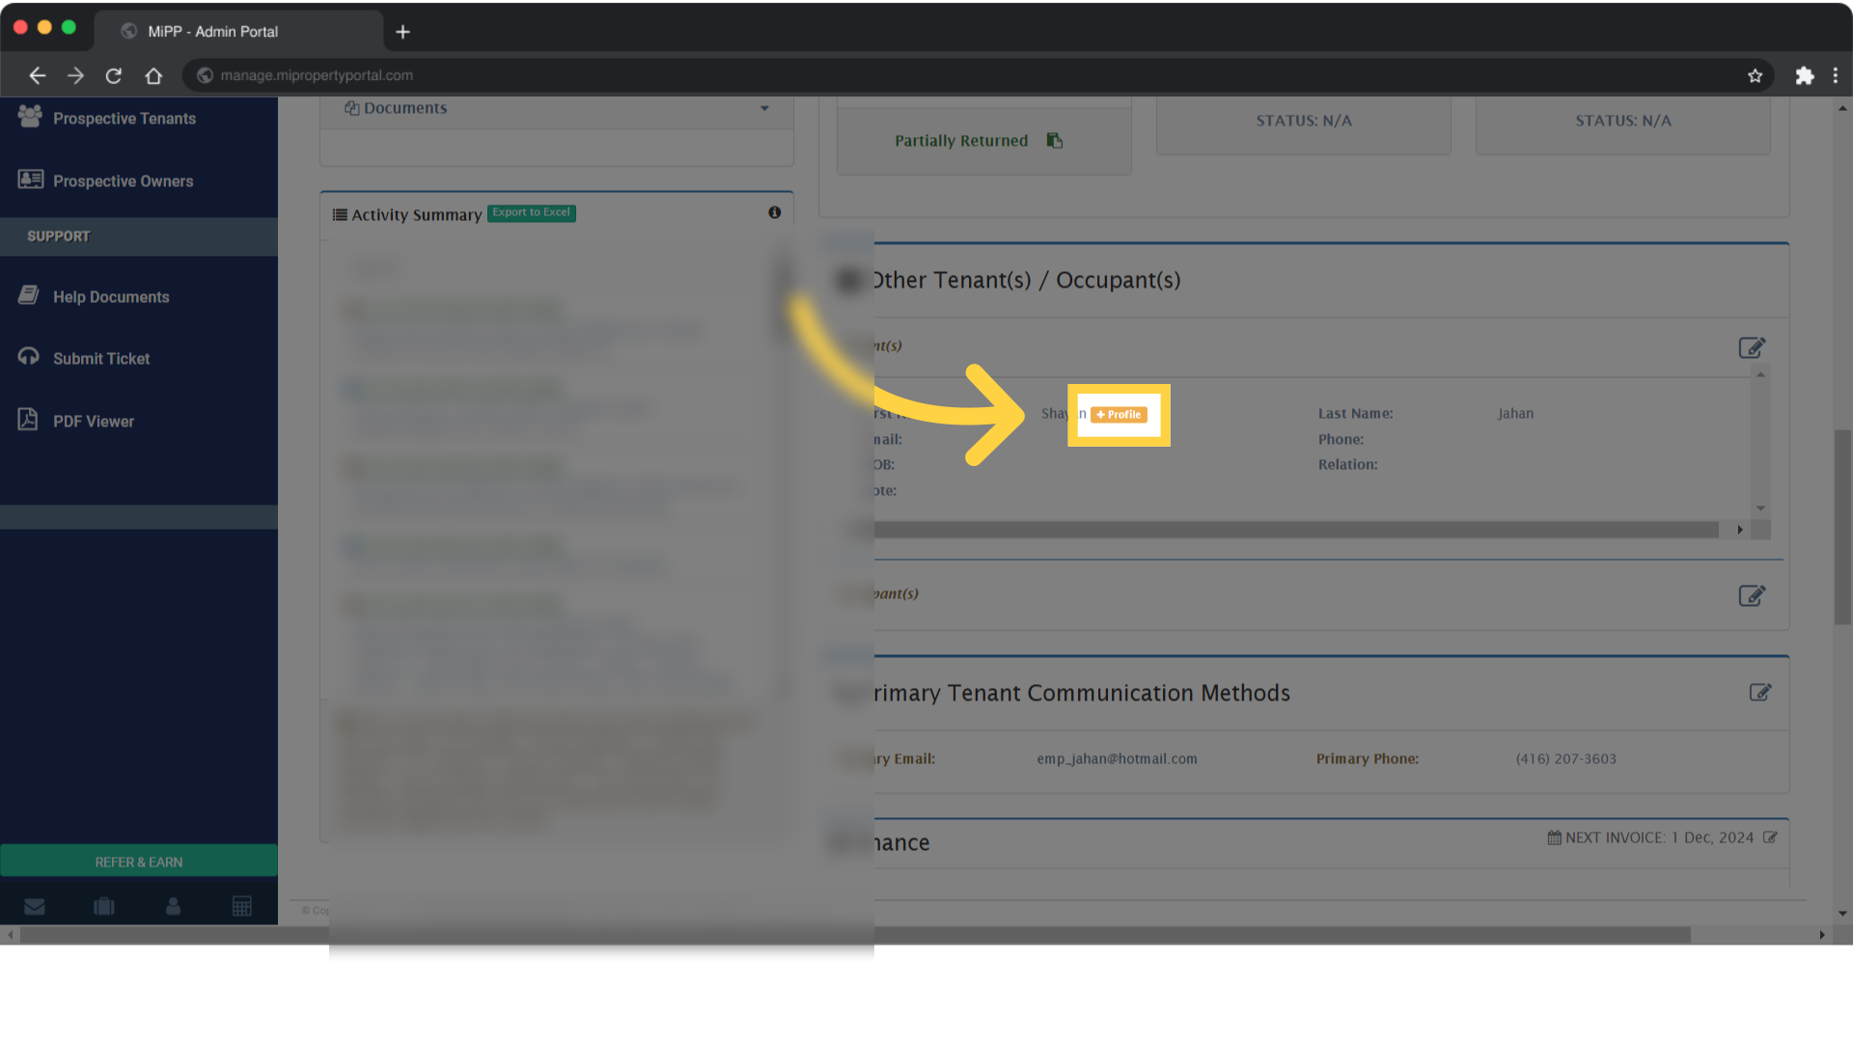Click the Partially Returned status icon
Image resolution: width=1853 pixels, height=1042 pixels.
(x=1055, y=141)
